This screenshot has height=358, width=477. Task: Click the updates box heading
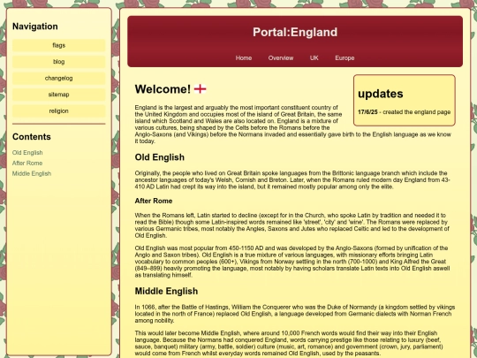tap(381, 94)
